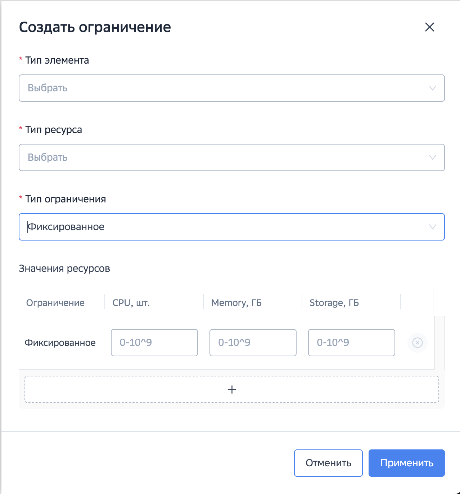Click the plus icon to add a resource row
Viewport: 460px width, 494px height.
[232, 389]
